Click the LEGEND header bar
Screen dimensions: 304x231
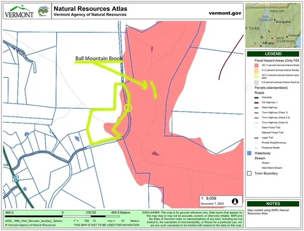[273, 54]
